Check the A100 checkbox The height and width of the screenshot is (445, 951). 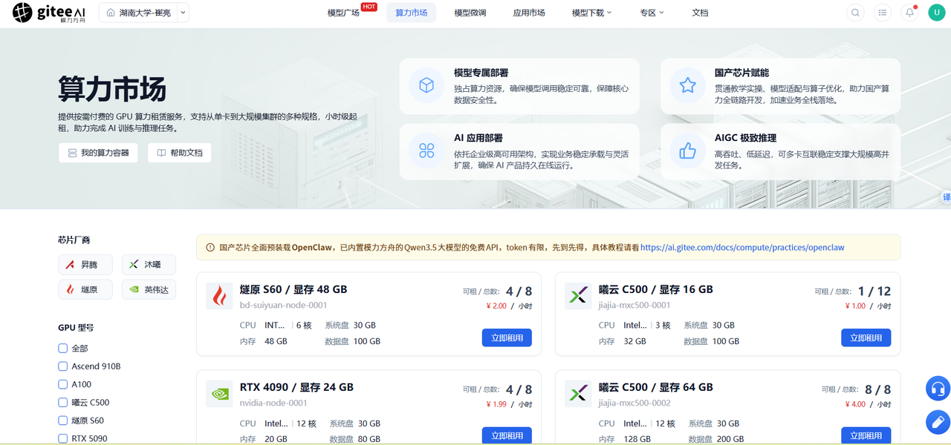tap(62, 384)
